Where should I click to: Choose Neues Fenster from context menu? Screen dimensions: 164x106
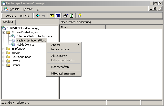pyautogui.click(x=64, y=49)
